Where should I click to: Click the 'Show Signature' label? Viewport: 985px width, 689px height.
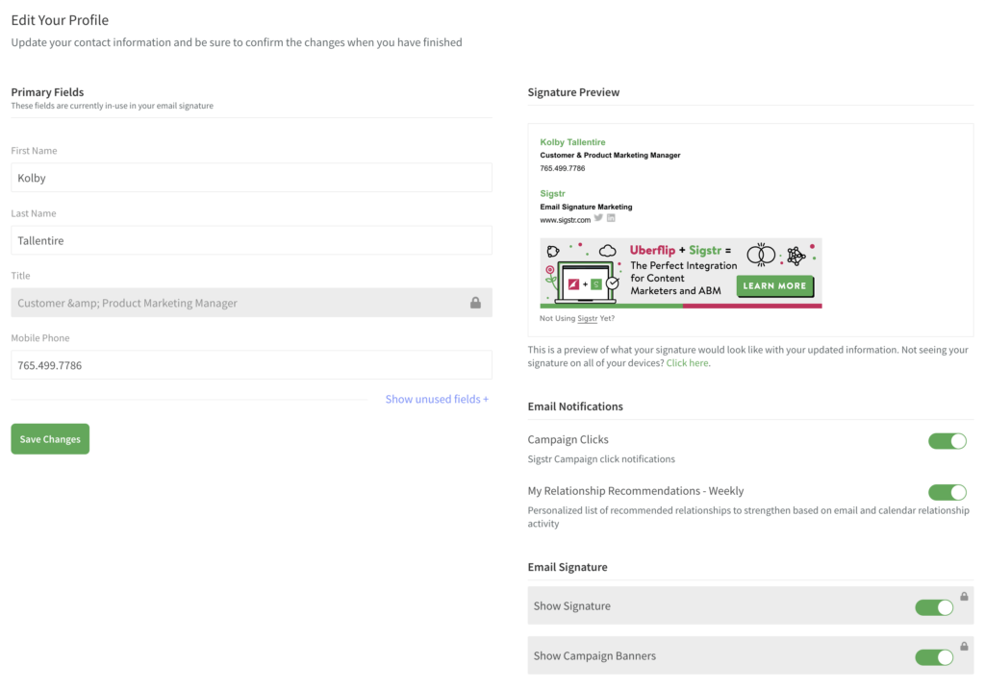coord(571,606)
